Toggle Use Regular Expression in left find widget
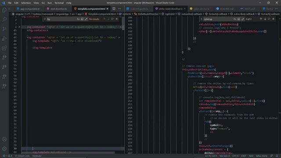The height and width of the screenshot is (158, 281). (86, 19)
